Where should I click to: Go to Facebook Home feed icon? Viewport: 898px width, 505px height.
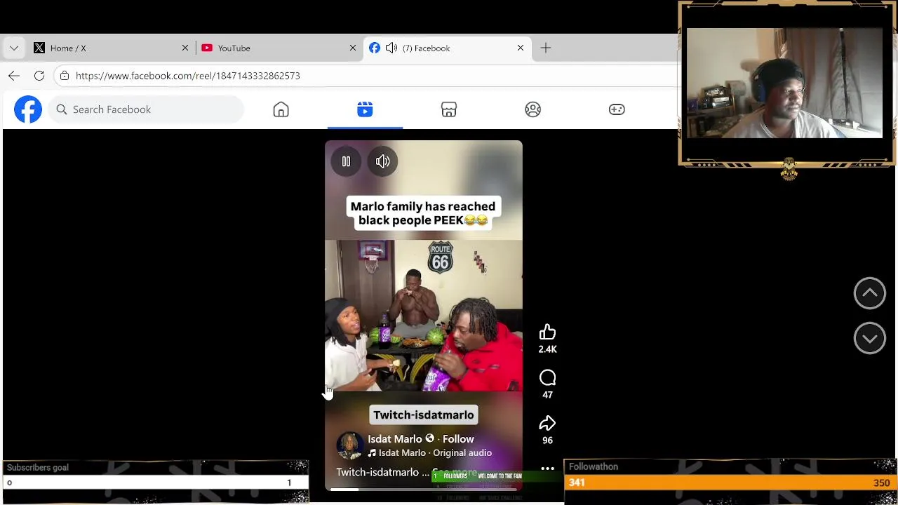[x=281, y=109]
